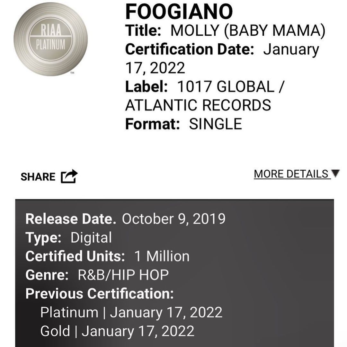Select the previous Gold certification entry

click(117, 331)
